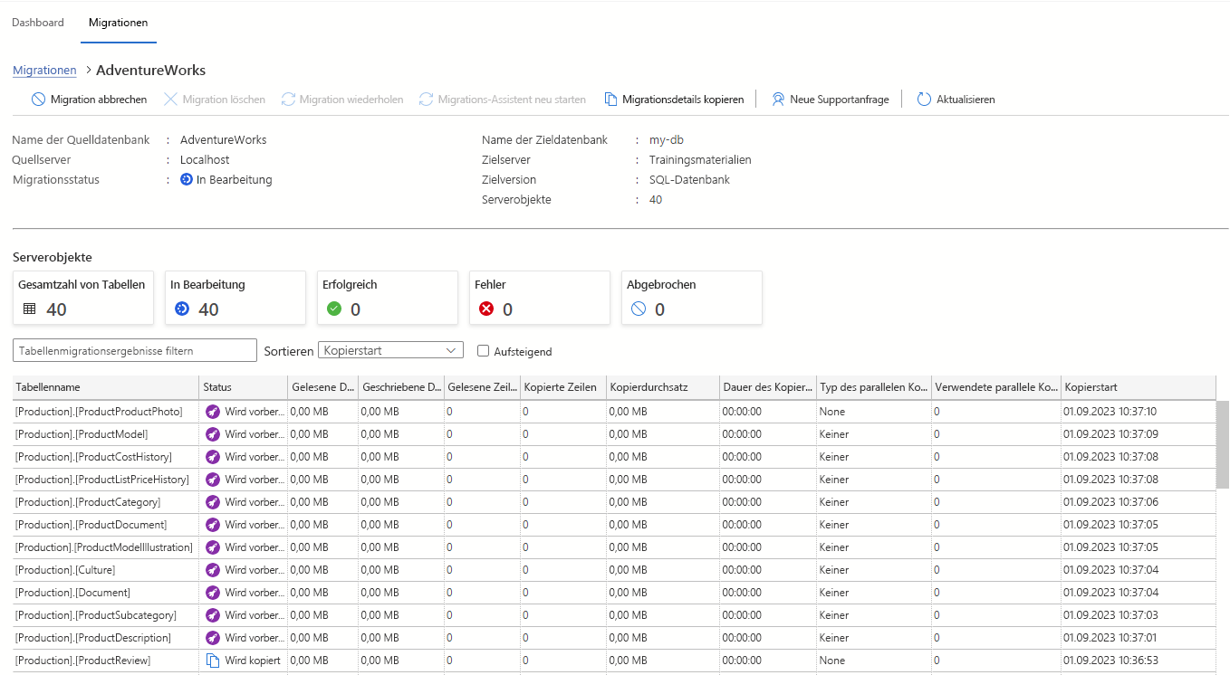1230x675 pixels.
Task: Enable the Aufsteigend checkbox
Action: [x=484, y=350]
